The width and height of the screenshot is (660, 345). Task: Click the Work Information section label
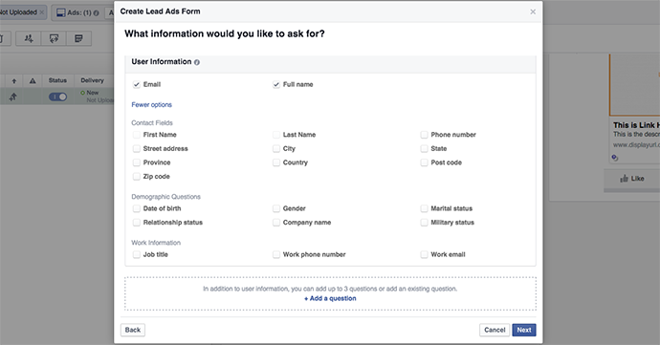click(x=156, y=243)
